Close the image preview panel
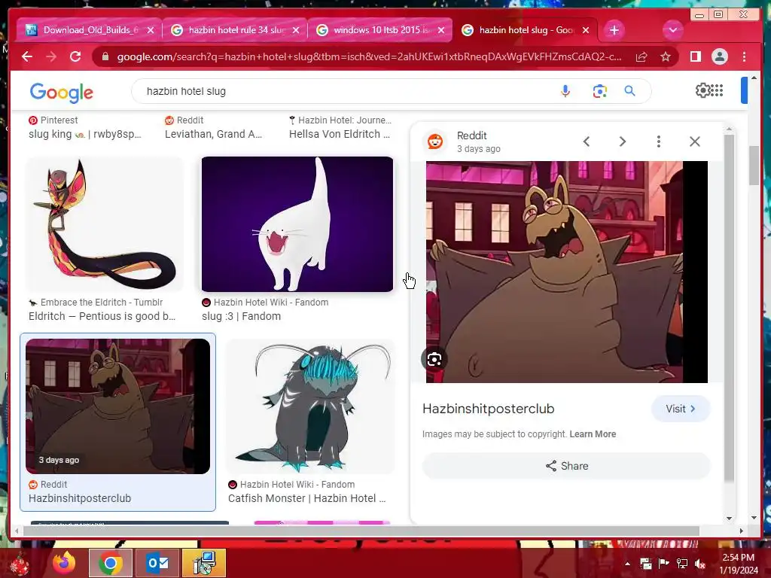 coord(695,141)
